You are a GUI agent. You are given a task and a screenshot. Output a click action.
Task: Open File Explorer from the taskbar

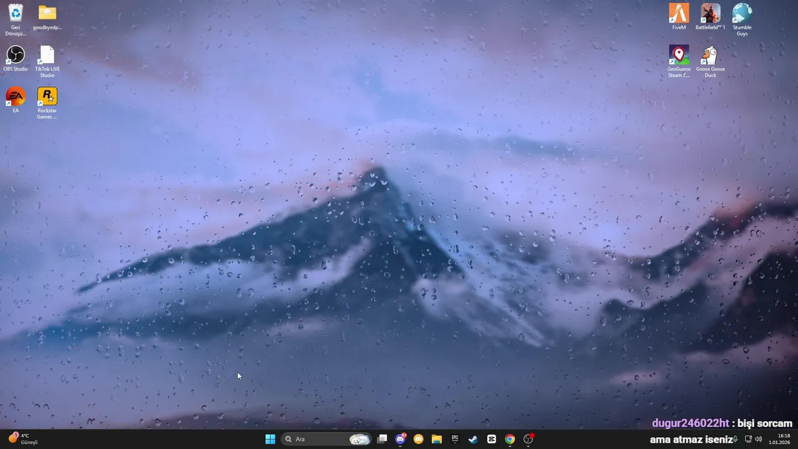[437, 439]
